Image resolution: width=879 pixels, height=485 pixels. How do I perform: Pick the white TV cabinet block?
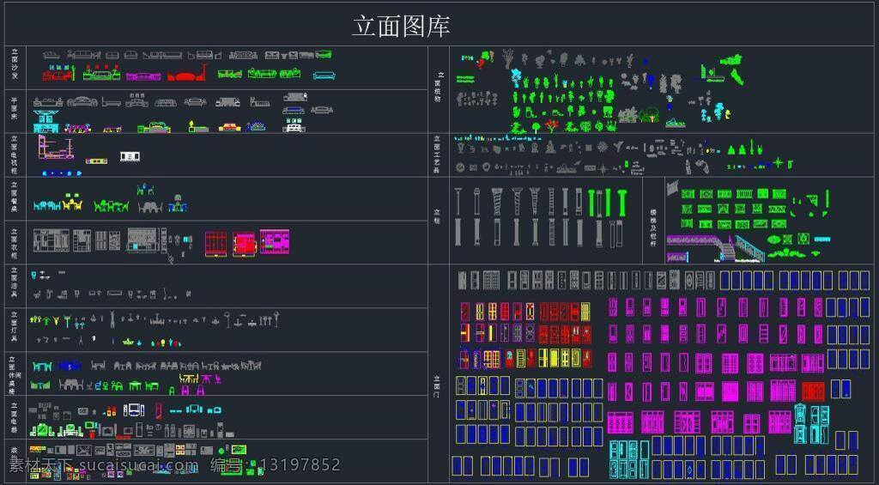click(130, 156)
